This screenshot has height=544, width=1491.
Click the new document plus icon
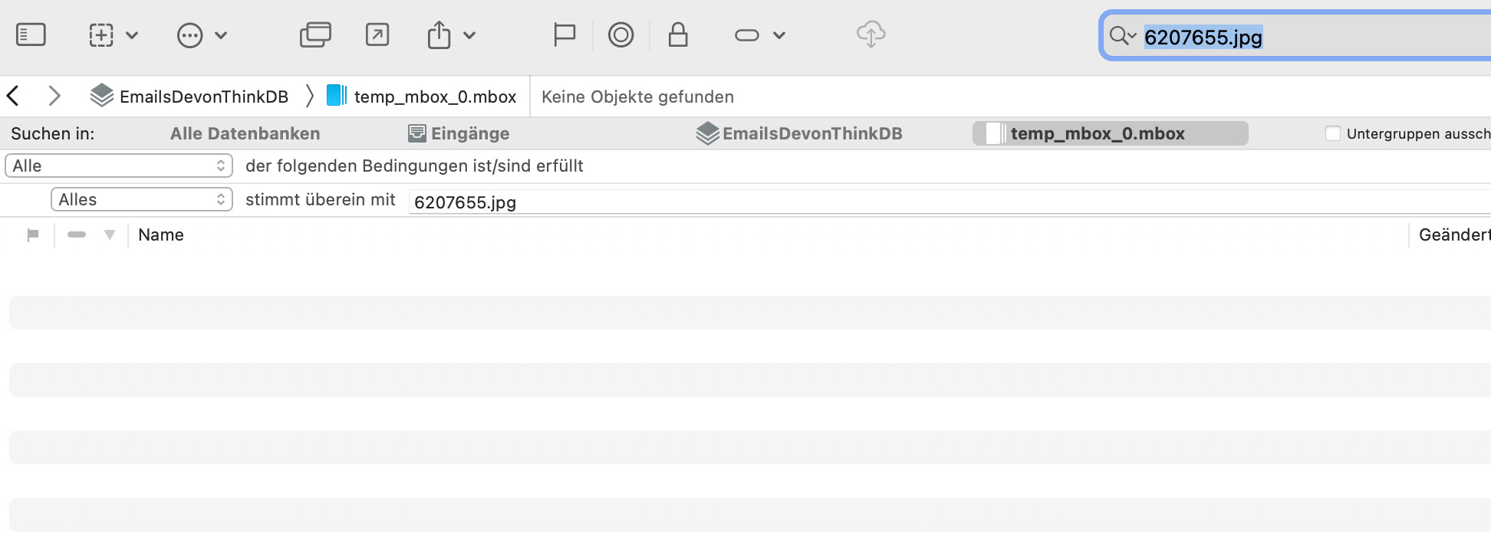[101, 35]
